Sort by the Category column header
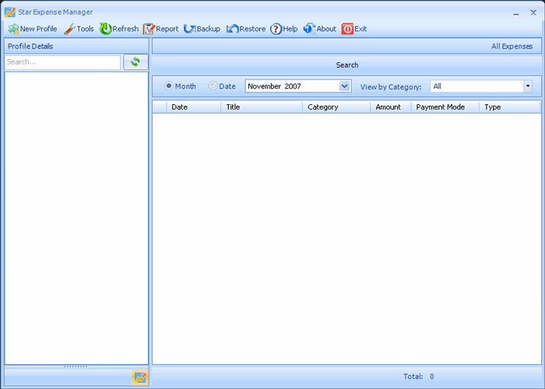 click(336, 107)
